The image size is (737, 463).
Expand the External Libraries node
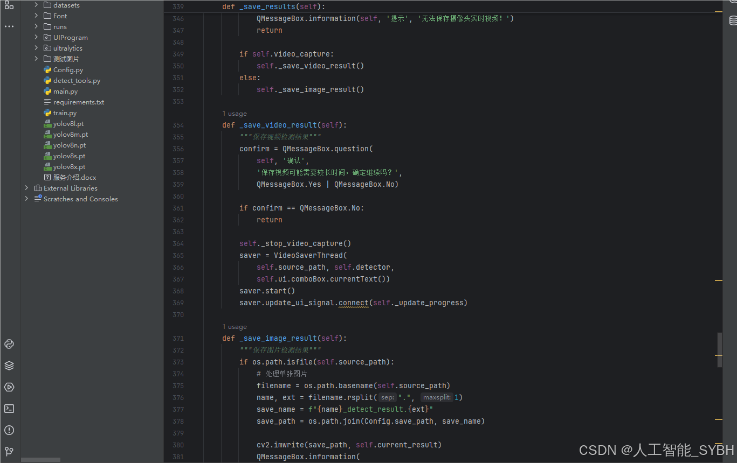(x=26, y=188)
